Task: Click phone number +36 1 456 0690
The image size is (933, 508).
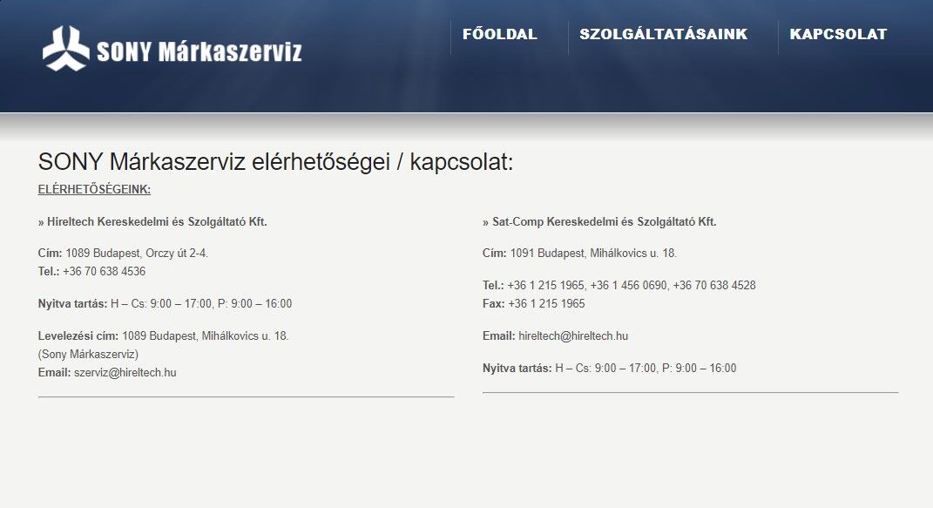Action: click(x=628, y=286)
